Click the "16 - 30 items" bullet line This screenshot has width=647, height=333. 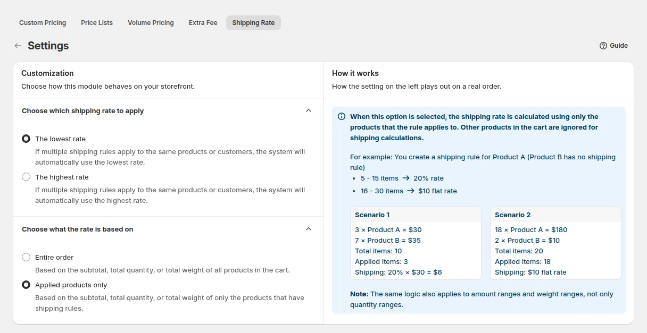click(x=409, y=191)
